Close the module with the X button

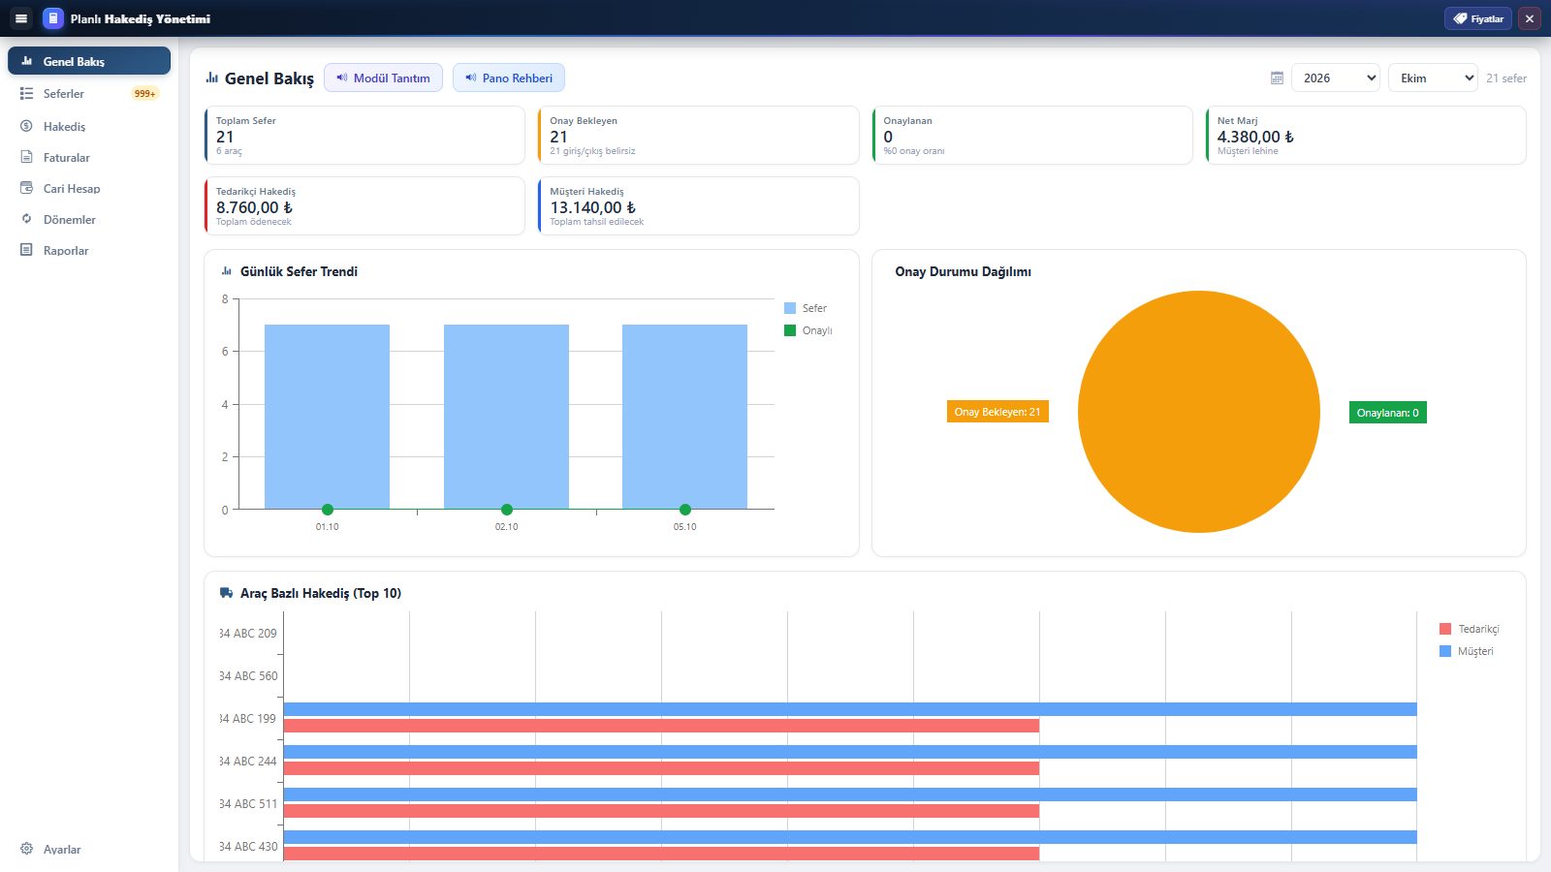click(x=1530, y=18)
